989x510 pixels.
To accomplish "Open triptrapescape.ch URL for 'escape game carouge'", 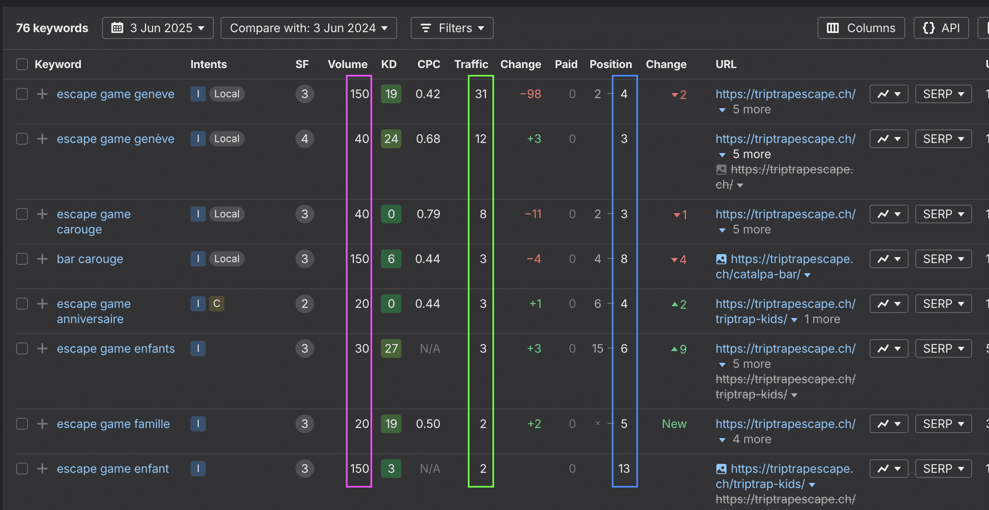I will pyautogui.click(x=785, y=214).
